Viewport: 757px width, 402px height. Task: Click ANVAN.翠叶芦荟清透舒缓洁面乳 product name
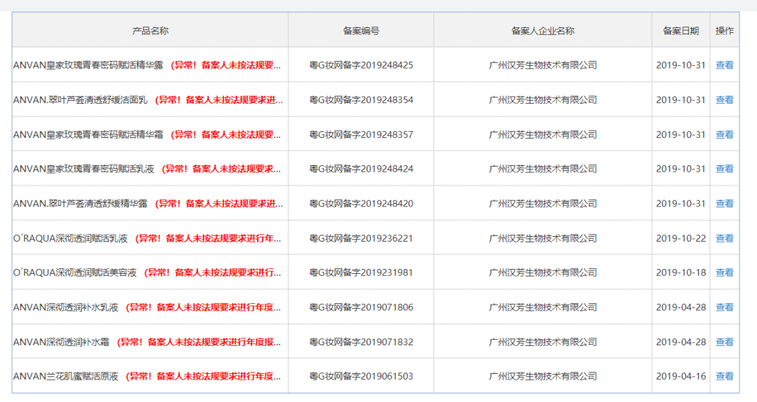coord(81,99)
